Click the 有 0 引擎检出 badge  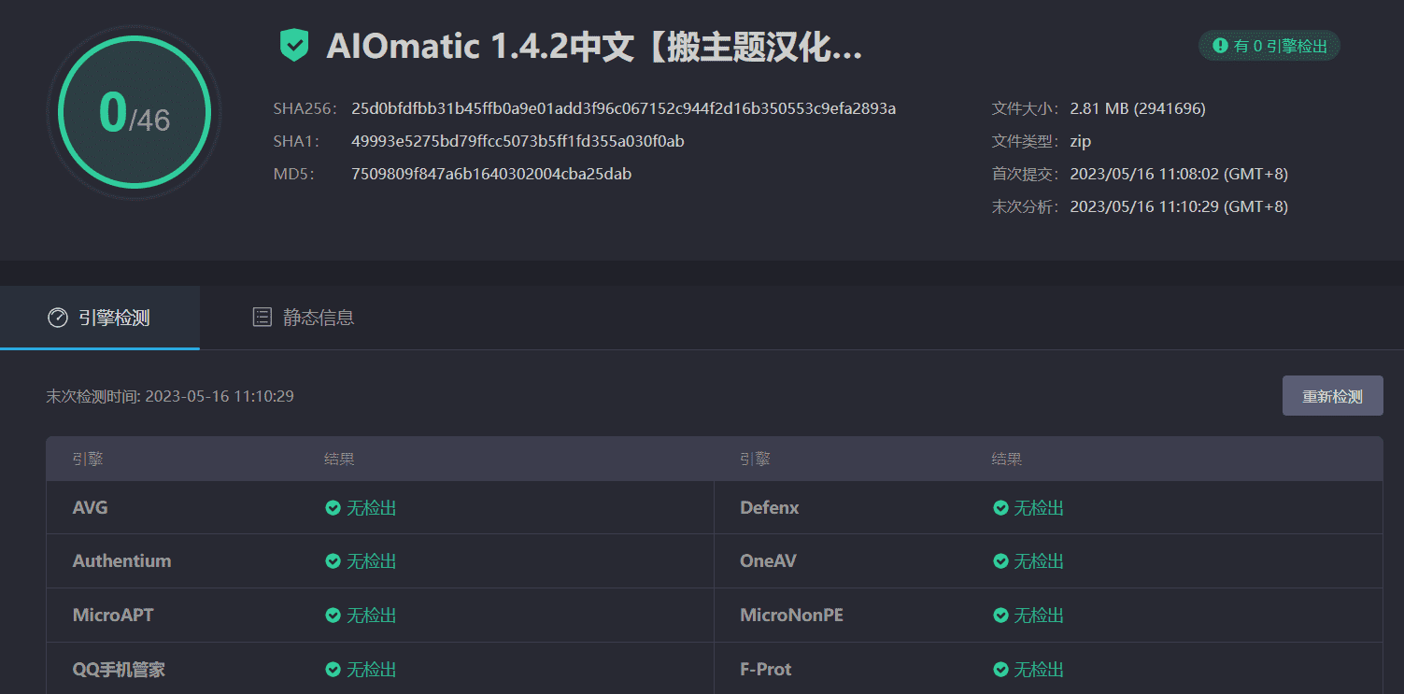[x=1269, y=46]
